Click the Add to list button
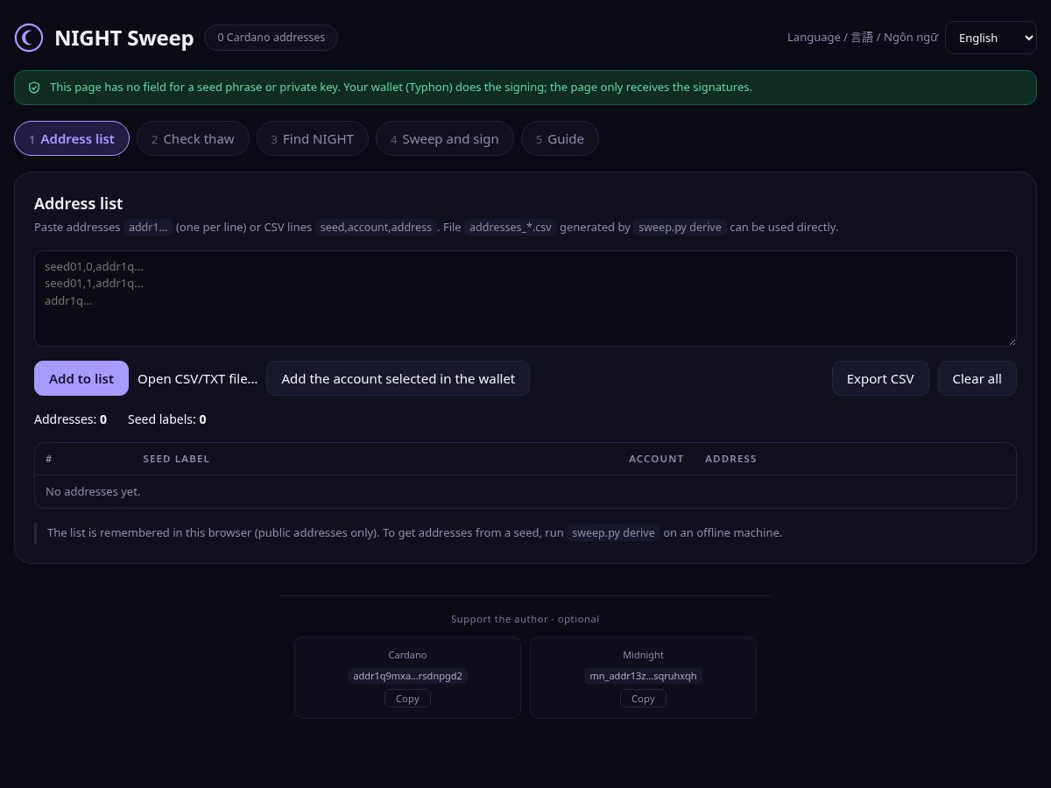The height and width of the screenshot is (788, 1051). [x=81, y=378]
